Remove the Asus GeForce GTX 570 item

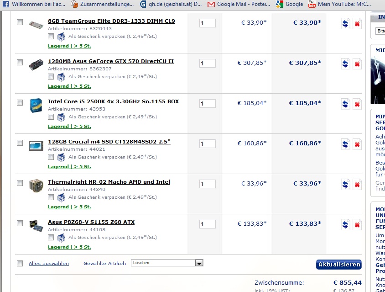tap(357, 64)
